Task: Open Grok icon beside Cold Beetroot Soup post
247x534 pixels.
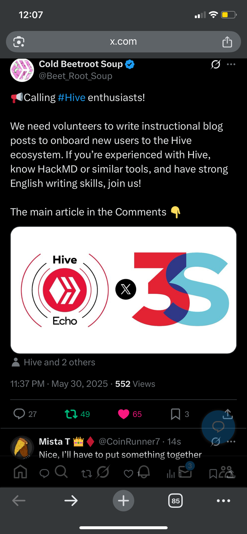Action: tap(215, 64)
